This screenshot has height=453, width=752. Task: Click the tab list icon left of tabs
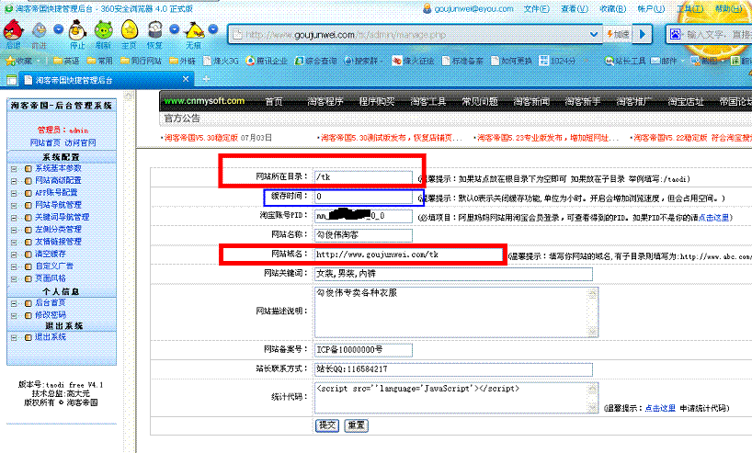(12, 80)
